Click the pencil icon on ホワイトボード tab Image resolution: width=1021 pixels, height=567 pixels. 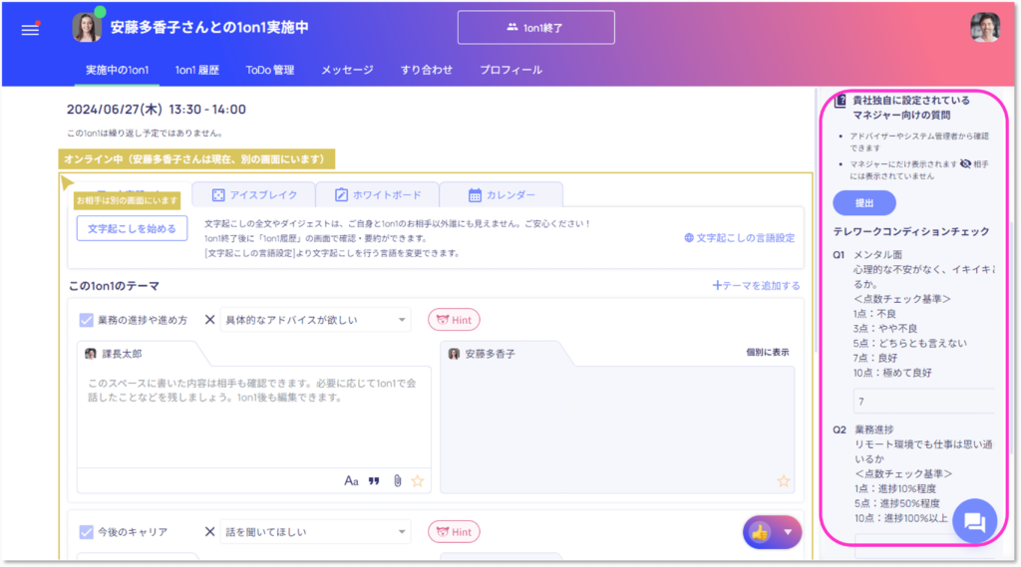pos(341,194)
